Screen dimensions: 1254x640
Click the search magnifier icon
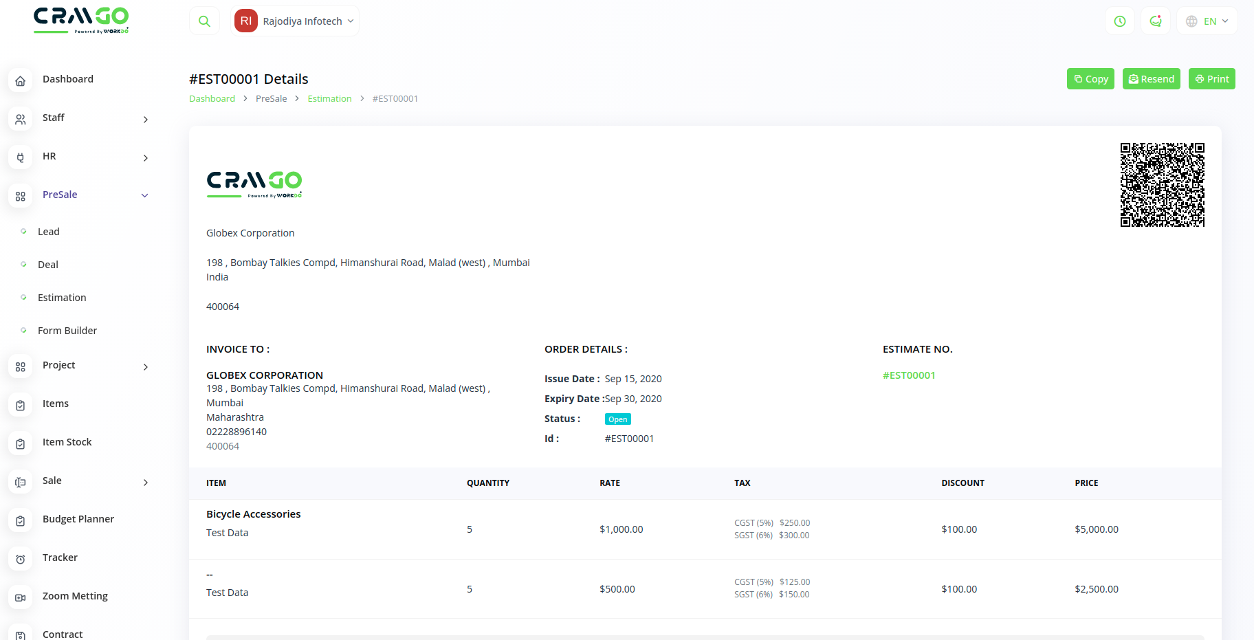204,21
